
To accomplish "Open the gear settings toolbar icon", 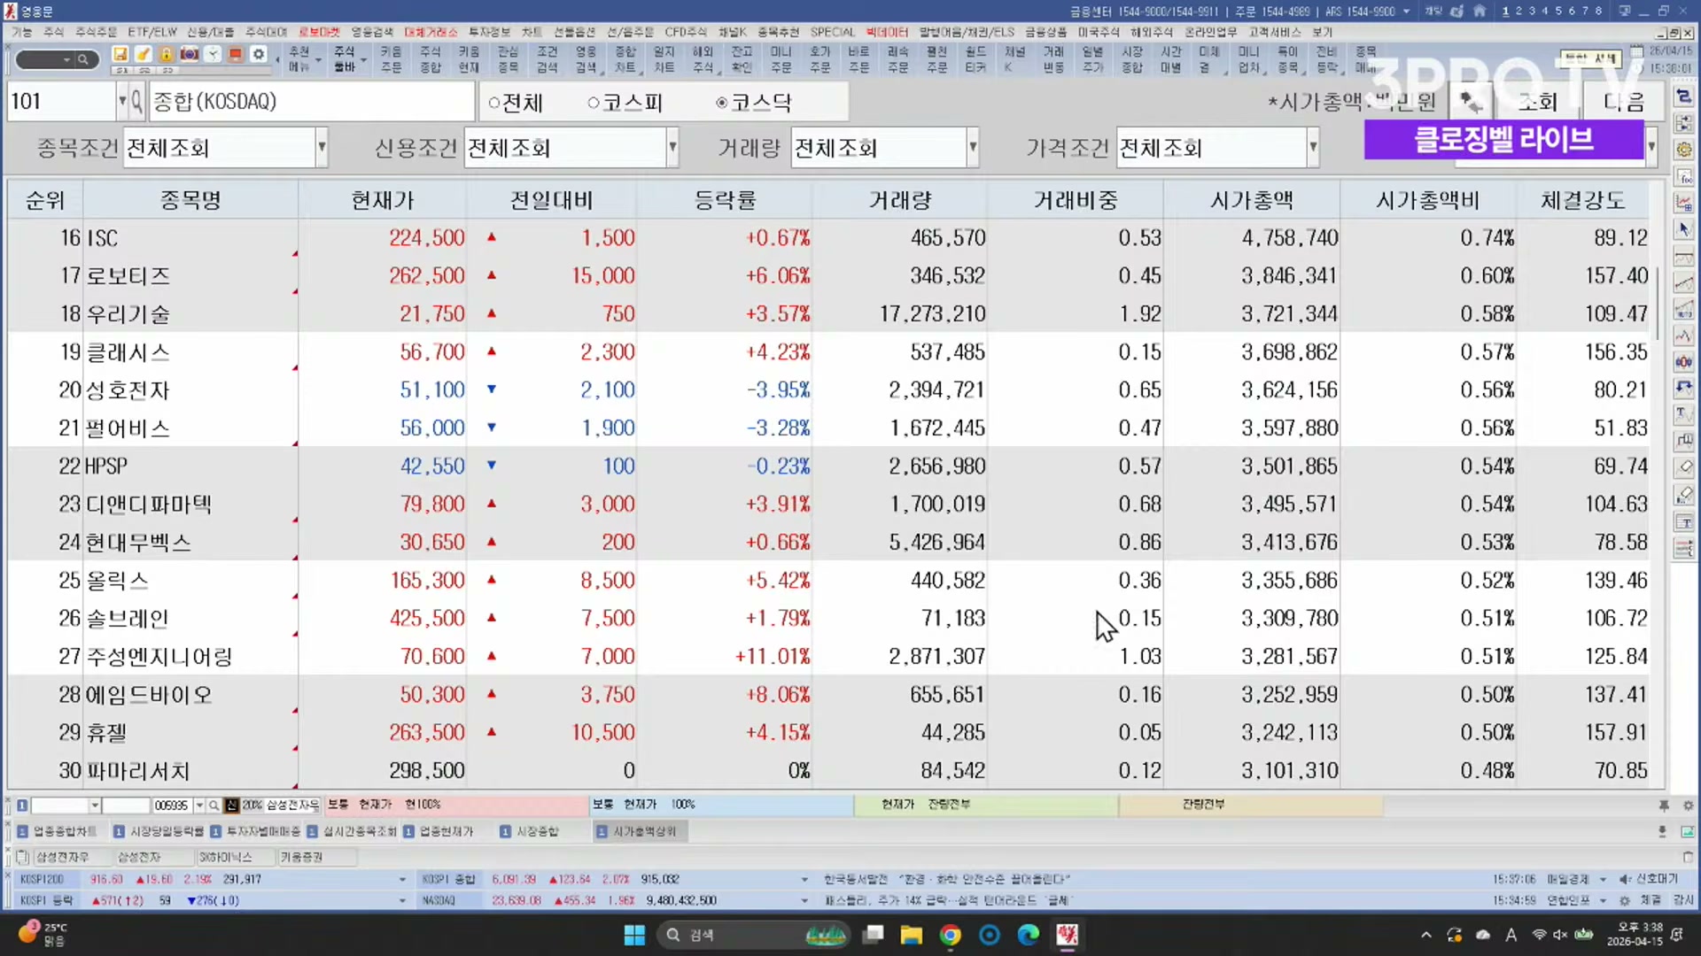I will point(259,54).
